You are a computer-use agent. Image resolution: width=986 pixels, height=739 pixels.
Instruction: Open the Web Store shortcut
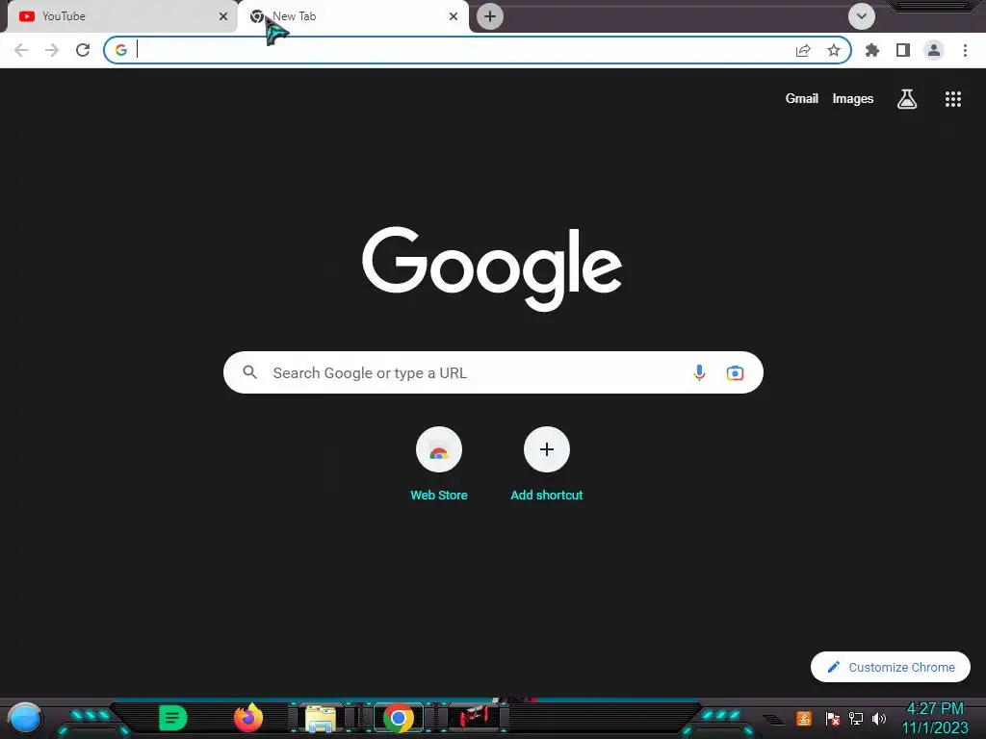pos(439,464)
